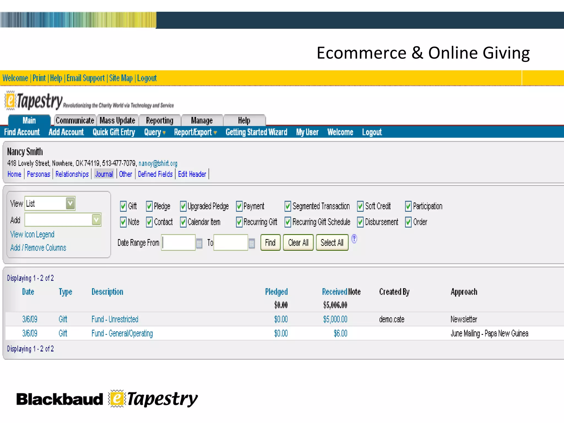Image resolution: width=564 pixels, height=423 pixels.
Task: Open the Fund - Unrestricted gift entry
Action: (115, 319)
